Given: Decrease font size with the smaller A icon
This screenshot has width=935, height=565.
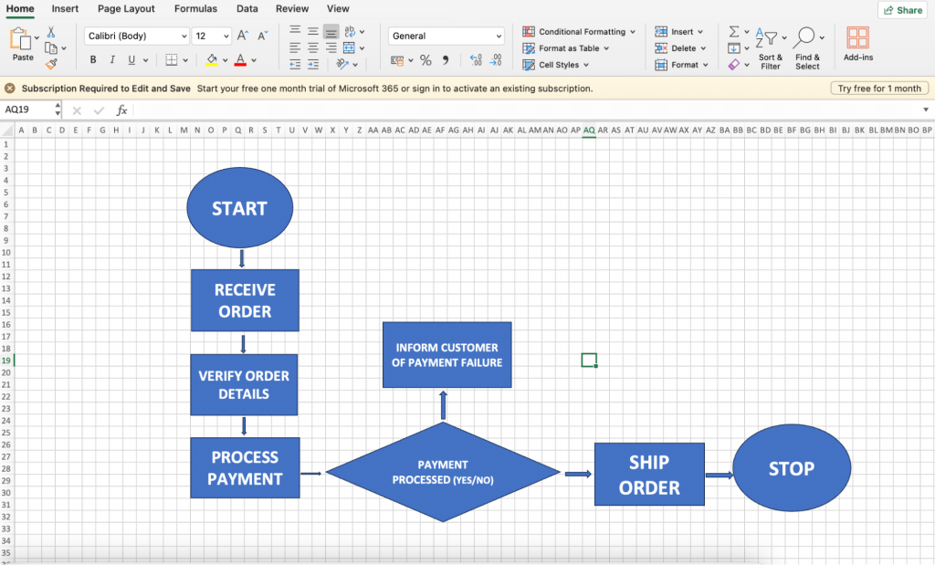Looking at the screenshot, I should click(x=262, y=36).
